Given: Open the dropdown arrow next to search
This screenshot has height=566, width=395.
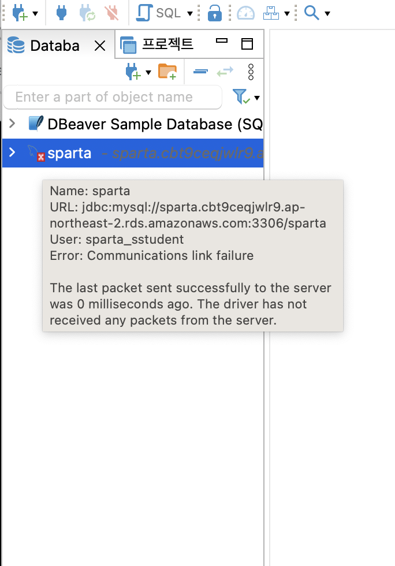Looking at the screenshot, I should pyautogui.click(x=327, y=14).
